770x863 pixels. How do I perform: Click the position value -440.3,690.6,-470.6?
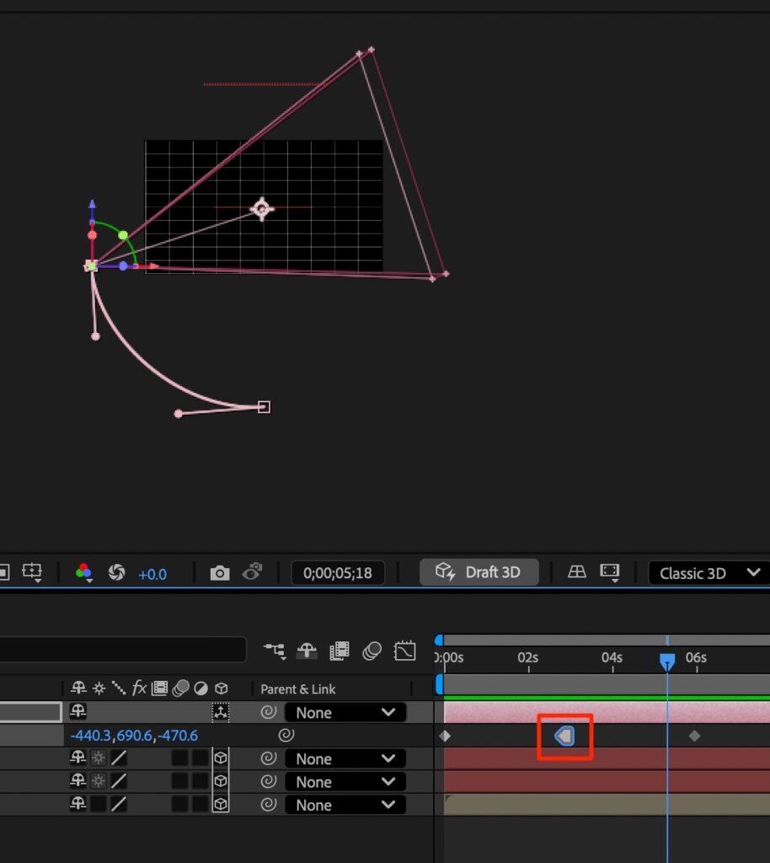(x=134, y=736)
